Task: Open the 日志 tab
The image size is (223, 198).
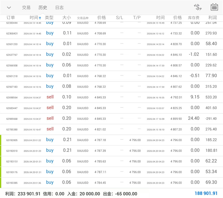Action: pos(59,8)
